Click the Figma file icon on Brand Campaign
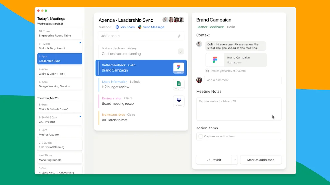Screen dimensions: 330x185 pos(179,68)
